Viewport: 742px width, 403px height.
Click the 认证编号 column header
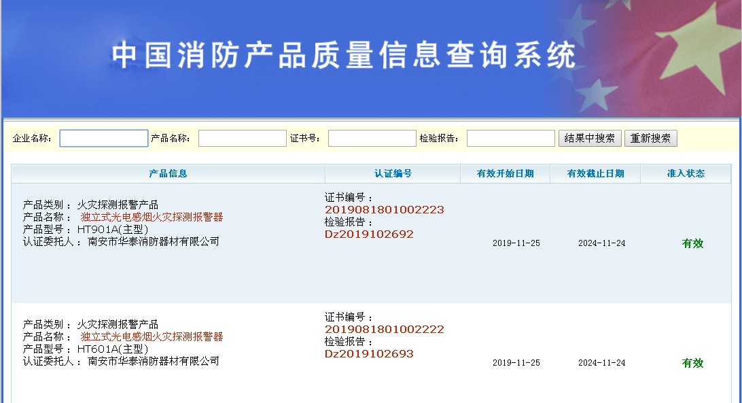click(393, 173)
